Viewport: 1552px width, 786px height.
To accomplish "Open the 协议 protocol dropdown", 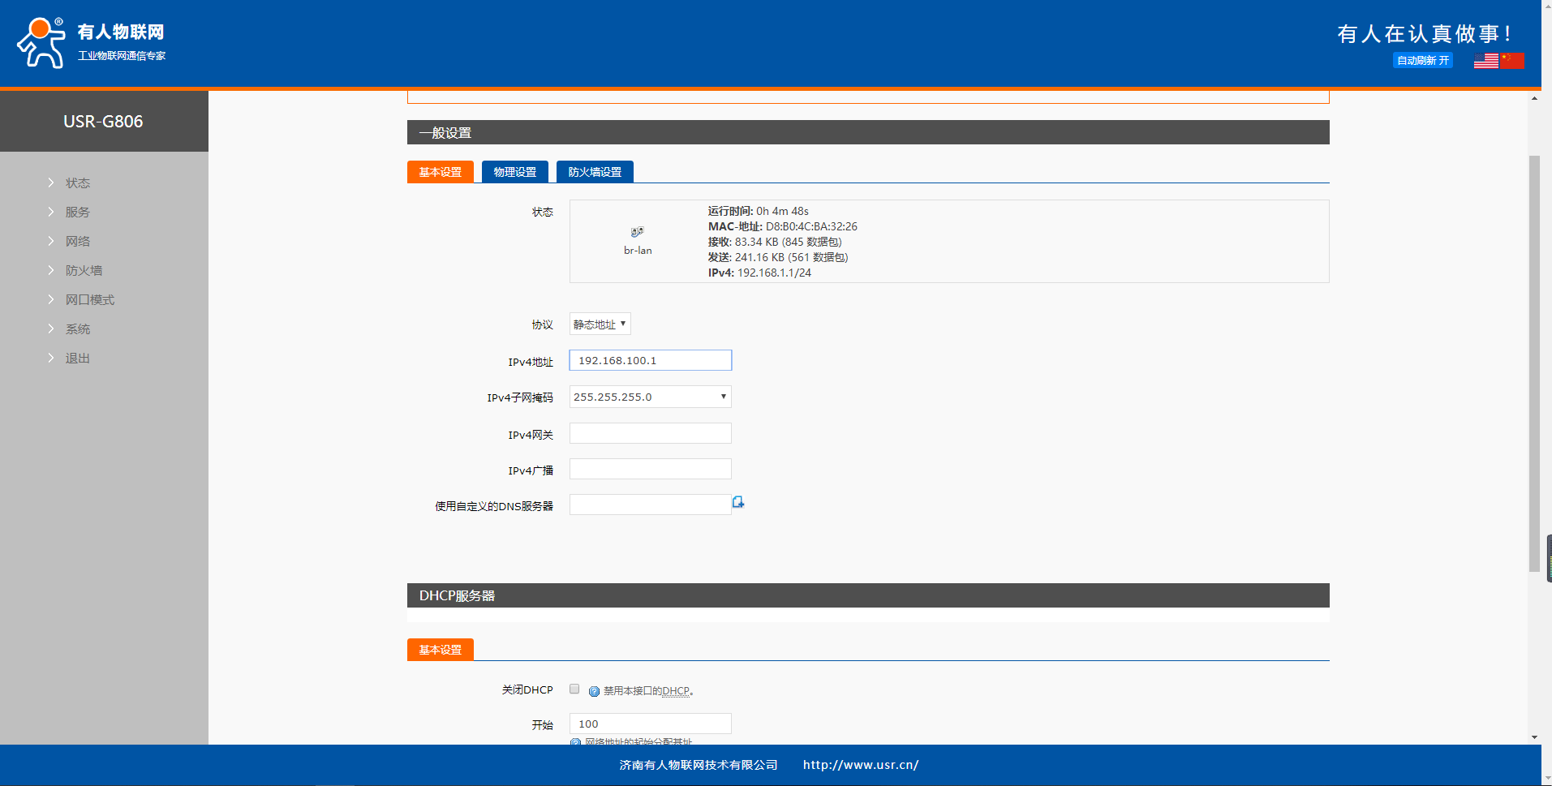I will (x=600, y=324).
